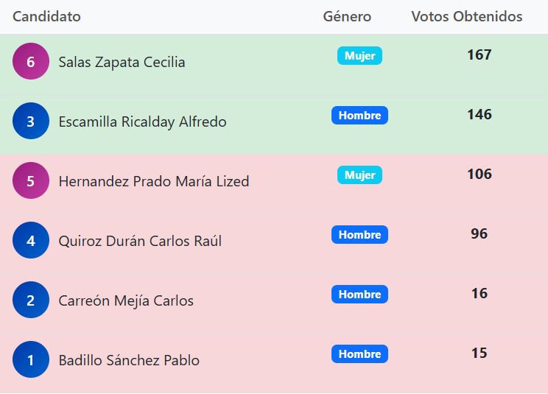Click the 15 votes value
This screenshot has width=548, height=394.
479,353
